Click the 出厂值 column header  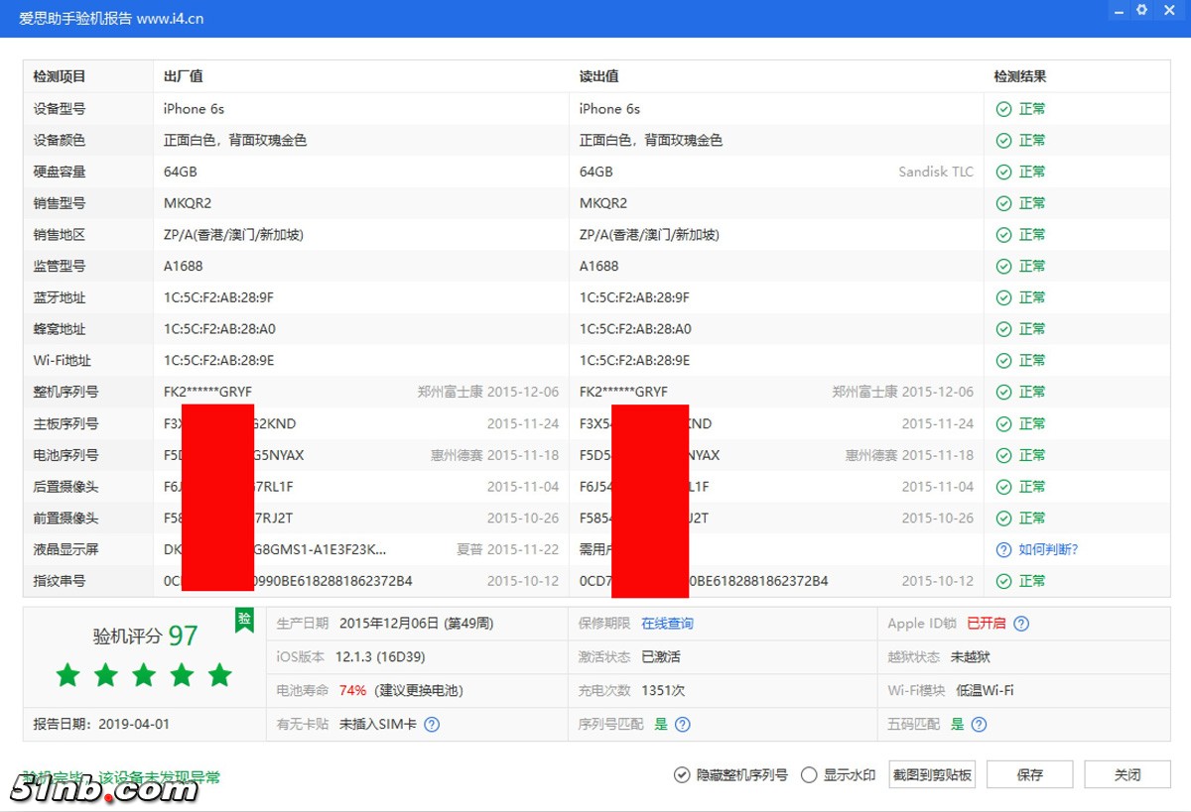pos(184,76)
